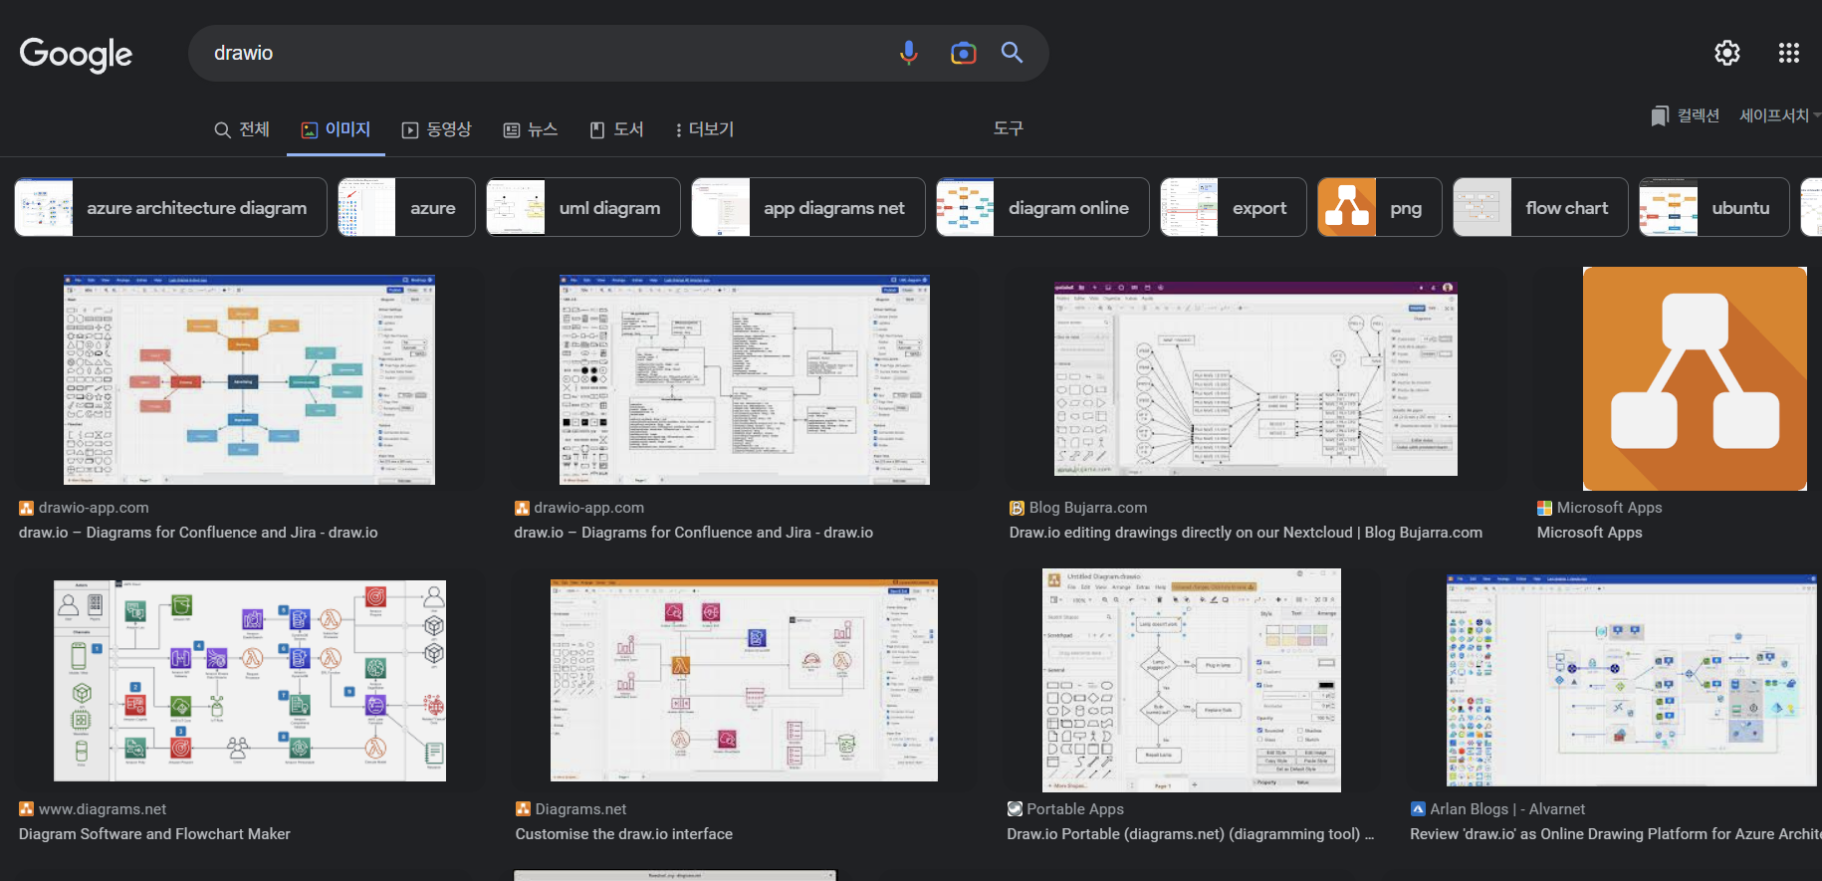This screenshot has height=881, width=1822.
Task: Open search by image camera icon
Action: pos(963,53)
